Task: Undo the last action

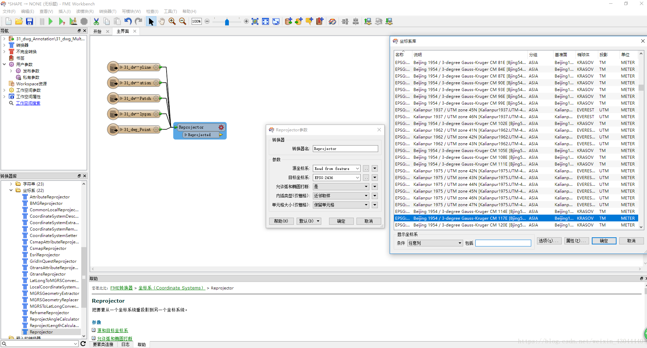Action: (128, 21)
